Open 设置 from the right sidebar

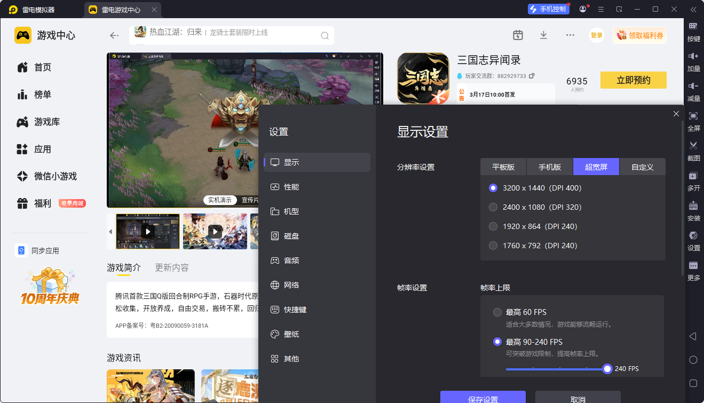tap(693, 241)
